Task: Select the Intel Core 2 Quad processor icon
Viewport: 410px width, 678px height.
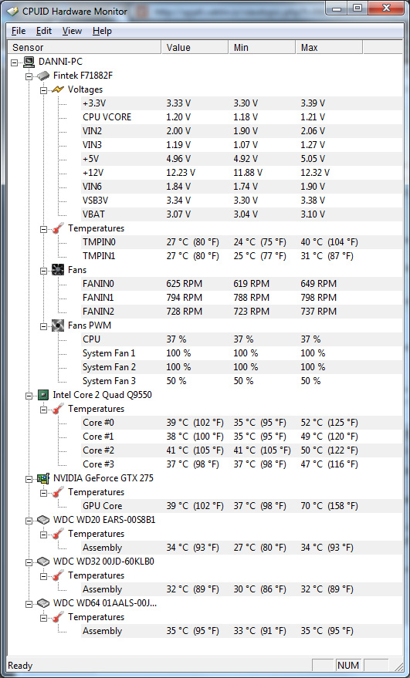Action: [43, 395]
